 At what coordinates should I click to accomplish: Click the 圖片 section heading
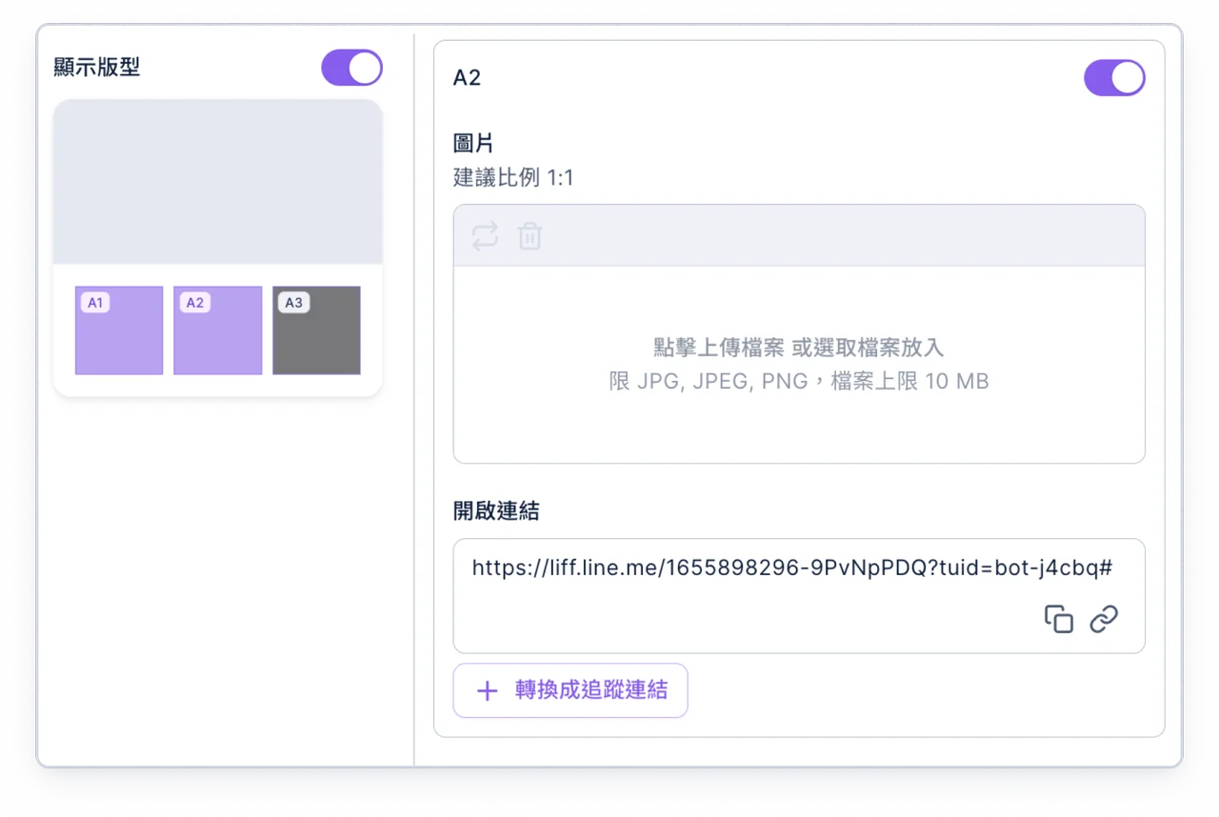click(473, 144)
